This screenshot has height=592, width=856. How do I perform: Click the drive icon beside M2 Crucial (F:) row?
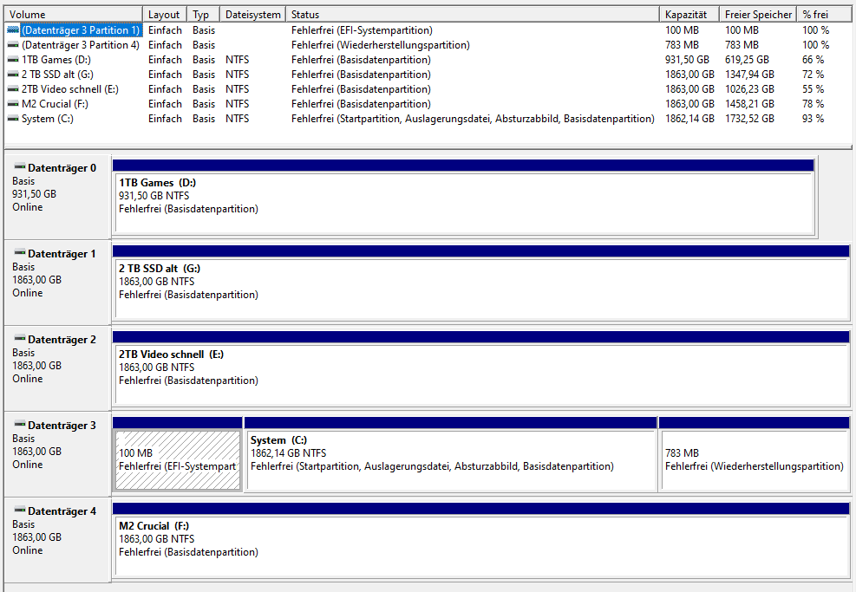(13, 104)
